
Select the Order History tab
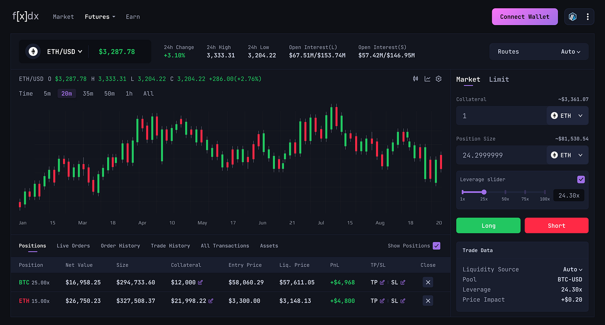pyautogui.click(x=121, y=246)
